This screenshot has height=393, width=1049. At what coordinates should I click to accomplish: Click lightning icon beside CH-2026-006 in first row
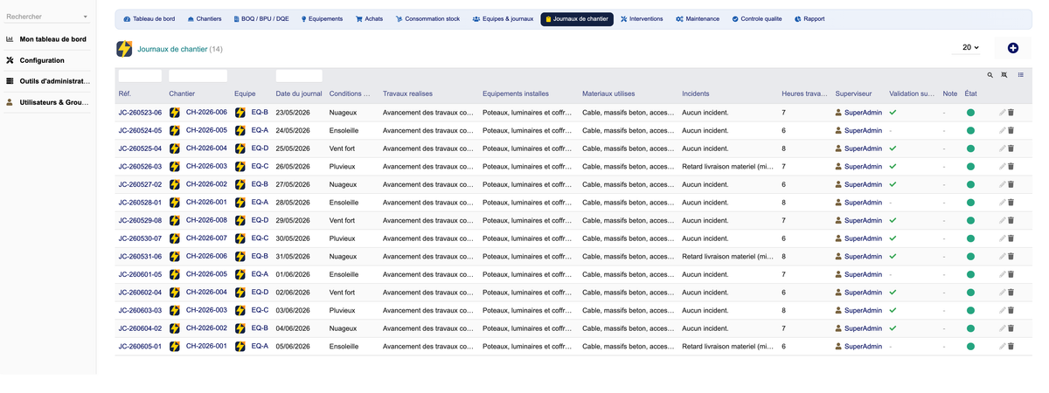pos(175,113)
